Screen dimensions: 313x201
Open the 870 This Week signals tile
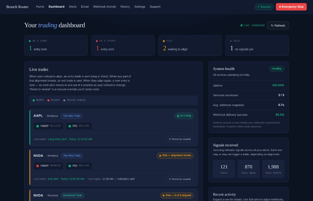click(249, 169)
